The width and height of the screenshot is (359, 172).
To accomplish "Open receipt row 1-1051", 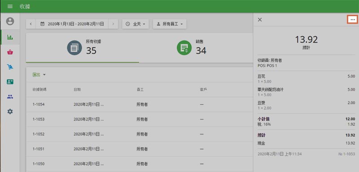I will coord(140,149).
